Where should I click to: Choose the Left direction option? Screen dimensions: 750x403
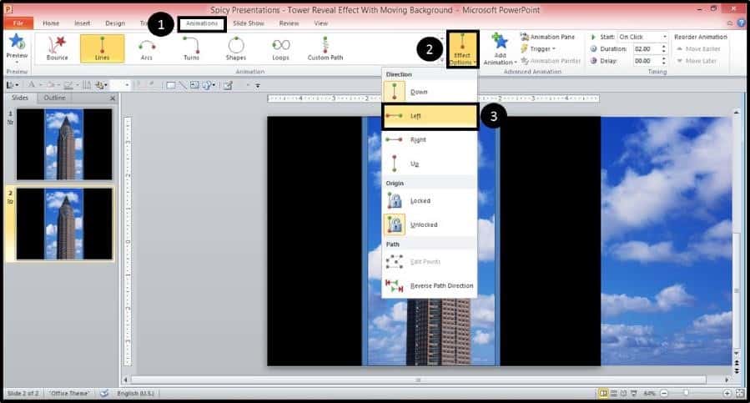coord(430,116)
